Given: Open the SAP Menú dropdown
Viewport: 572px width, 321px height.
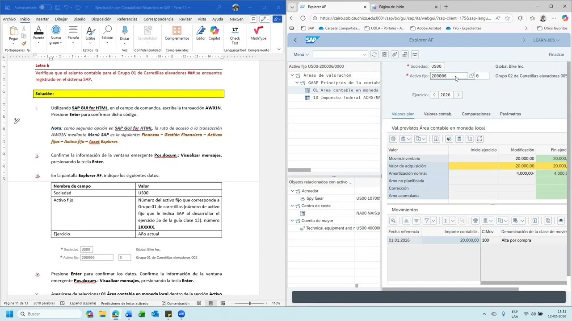Looking at the screenshot, I should point(301,54).
